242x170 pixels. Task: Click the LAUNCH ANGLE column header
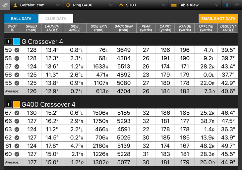52,28
